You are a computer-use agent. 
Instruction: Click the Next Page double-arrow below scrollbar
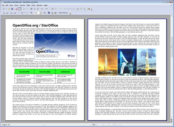coord(171,122)
